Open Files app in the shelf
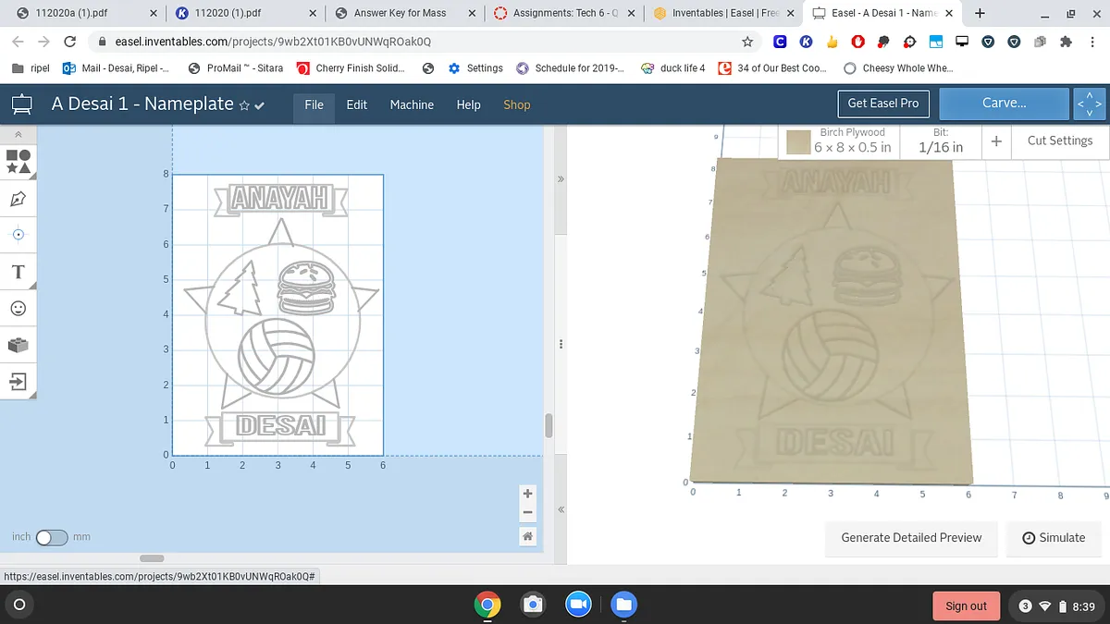The height and width of the screenshot is (624, 1110). [x=623, y=606]
